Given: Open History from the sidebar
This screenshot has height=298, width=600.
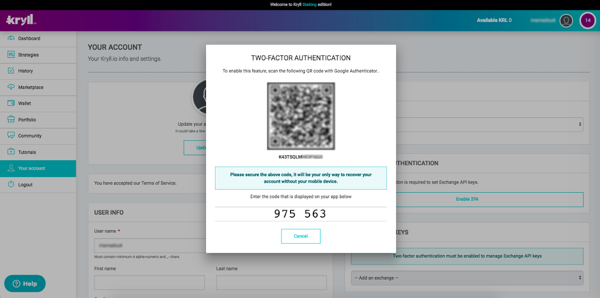Looking at the screenshot, I should (x=38, y=71).
